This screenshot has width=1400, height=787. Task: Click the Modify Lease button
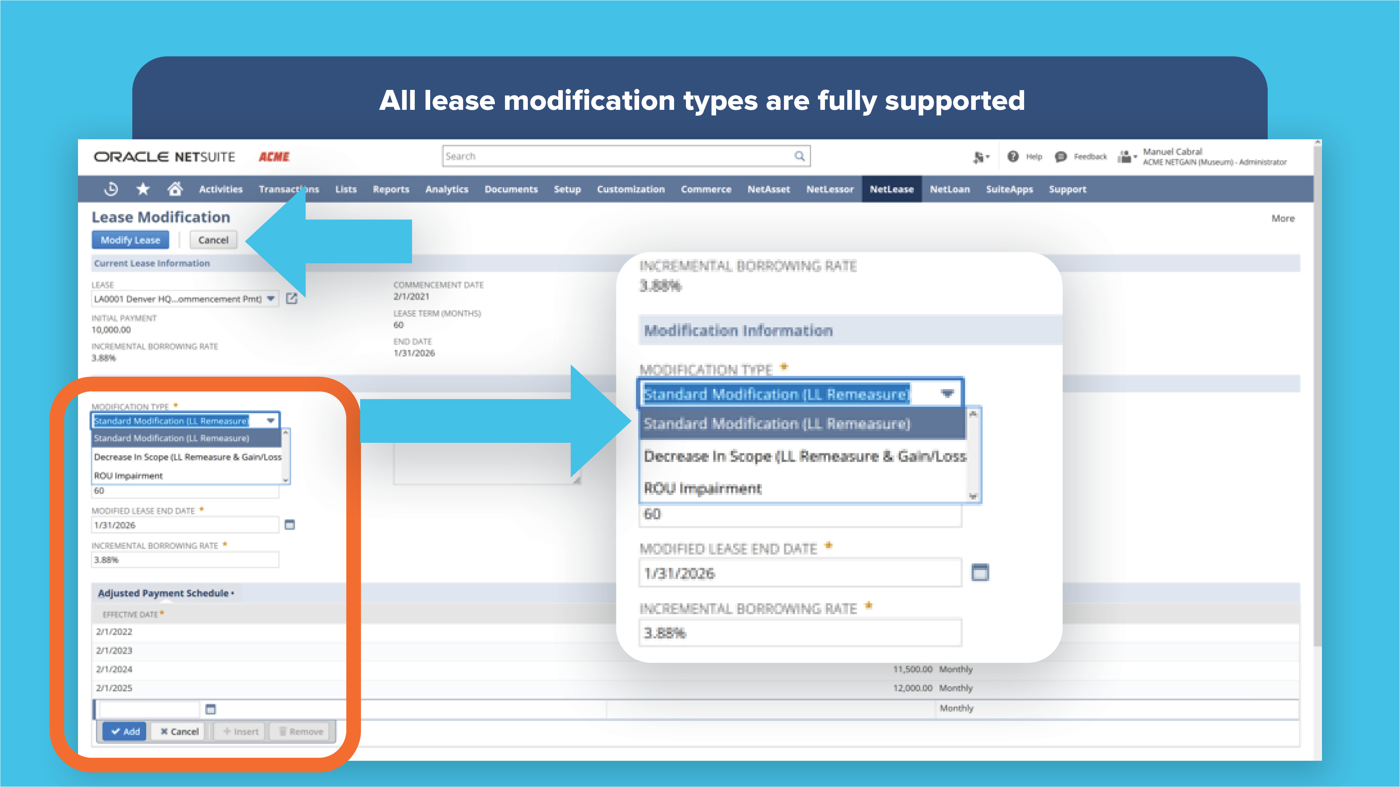130,240
